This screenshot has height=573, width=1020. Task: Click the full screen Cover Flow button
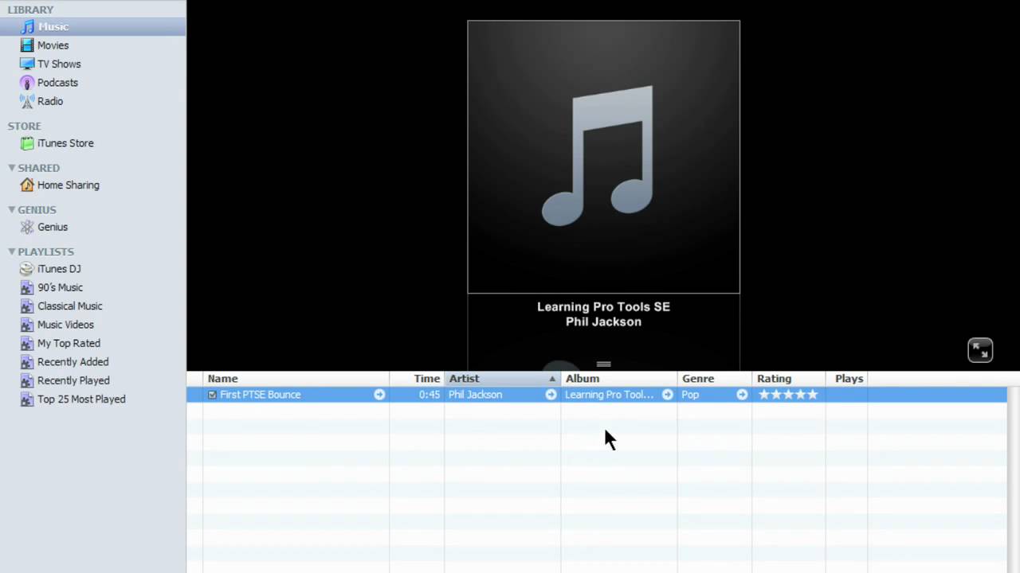[980, 350]
